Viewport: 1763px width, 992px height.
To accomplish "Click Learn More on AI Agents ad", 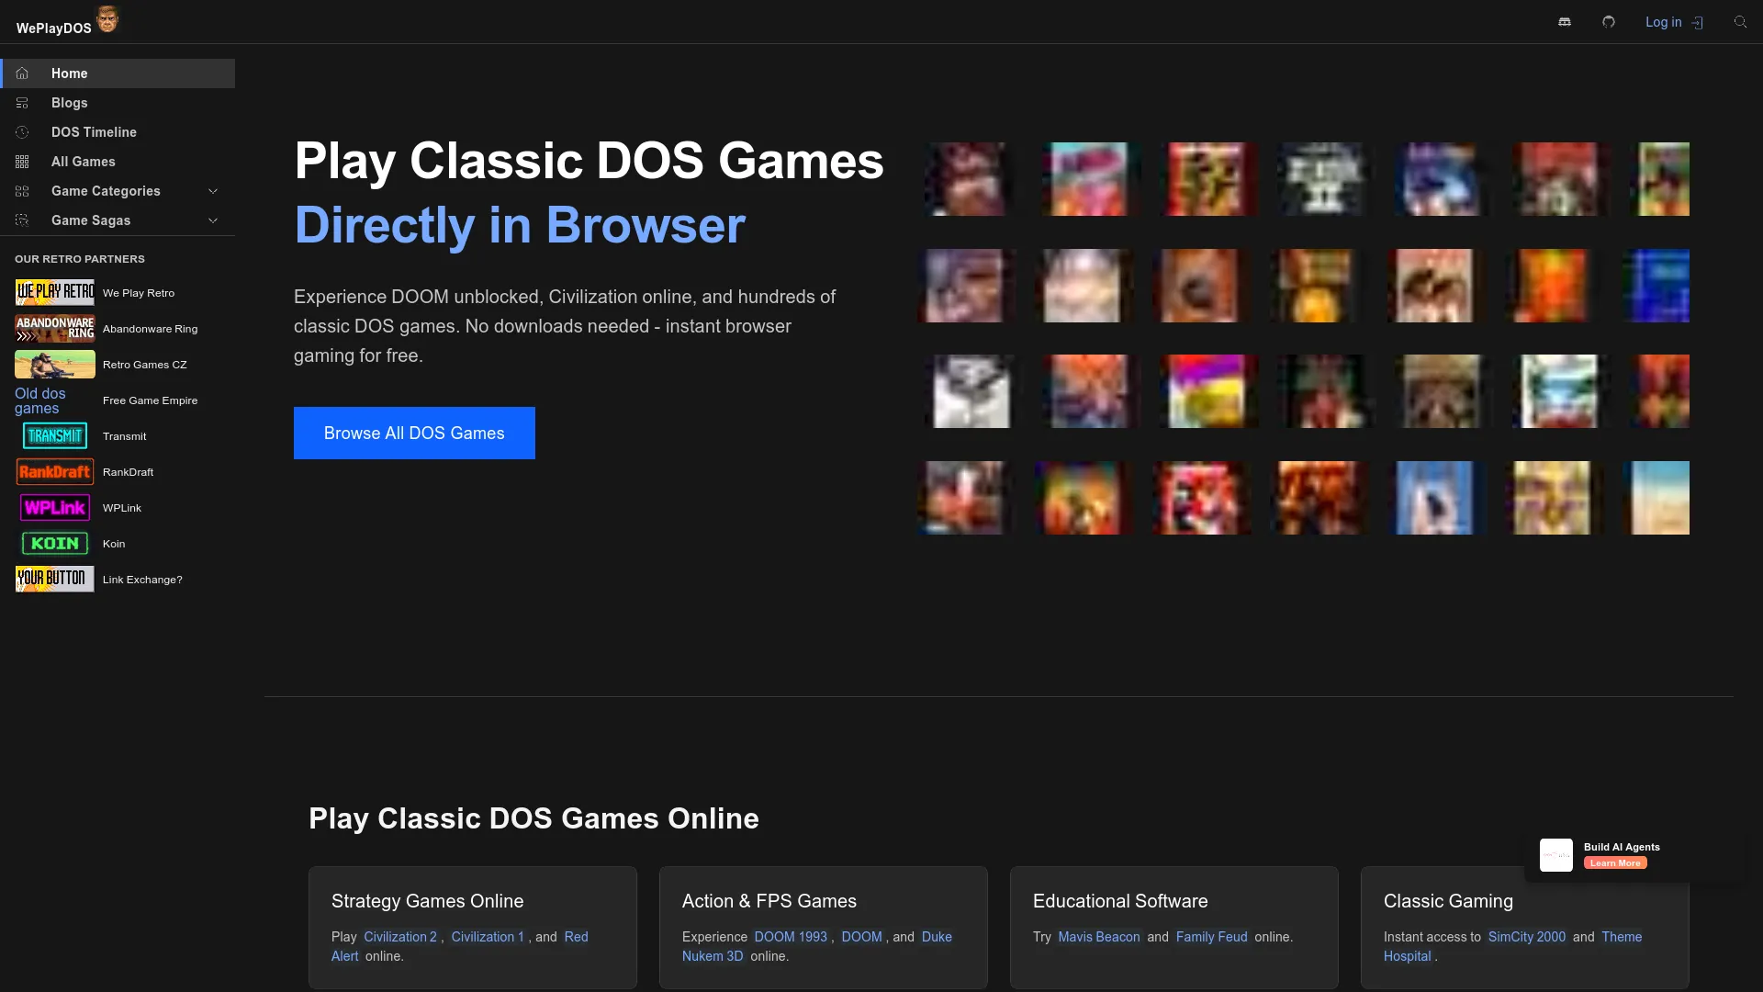I will [1615, 862].
